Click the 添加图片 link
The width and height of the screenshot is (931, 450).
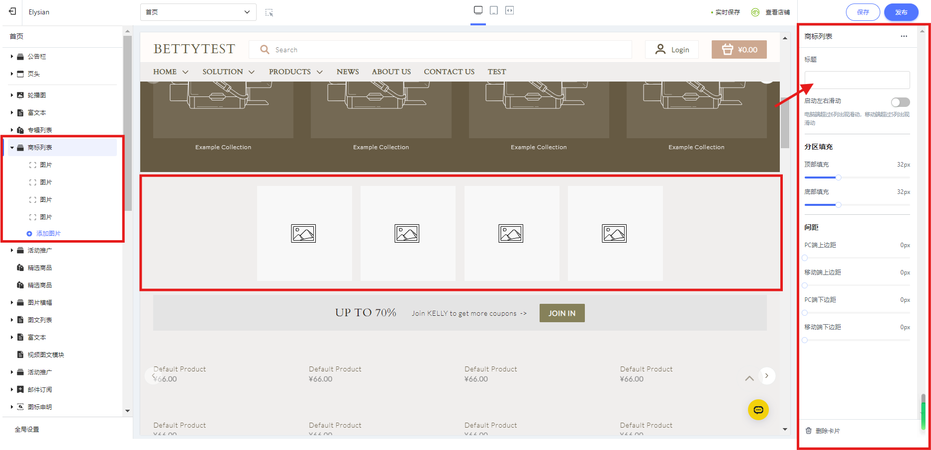(48, 234)
